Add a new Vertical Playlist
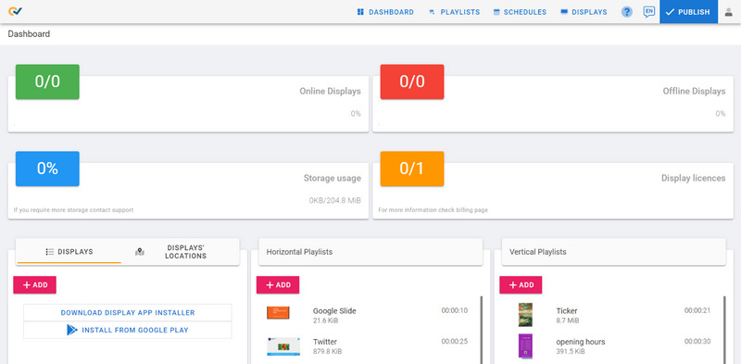Screen dimensions: 741x364 [521, 285]
